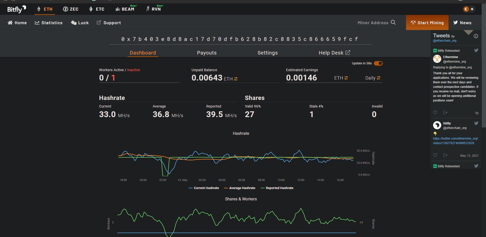The width and height of the screenshot is (486, 237).
Task: Click the valid shares count 27
Action: pos(249,114)
